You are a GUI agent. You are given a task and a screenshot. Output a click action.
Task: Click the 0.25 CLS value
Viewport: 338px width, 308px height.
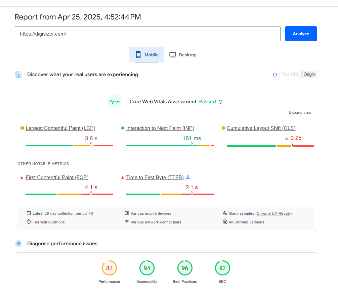tap(296, 138)
